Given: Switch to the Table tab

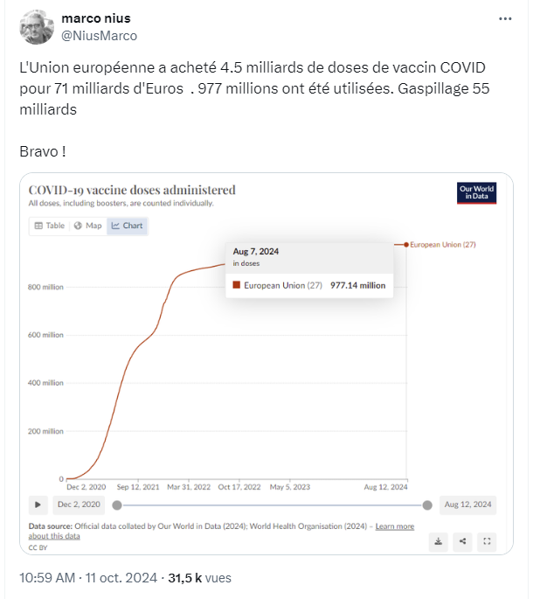Looking at the screenshot, I should click(x=50, y=226).
